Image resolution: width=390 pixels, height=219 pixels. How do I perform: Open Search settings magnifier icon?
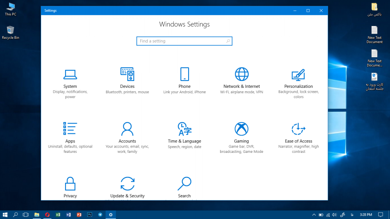point(184,184)
